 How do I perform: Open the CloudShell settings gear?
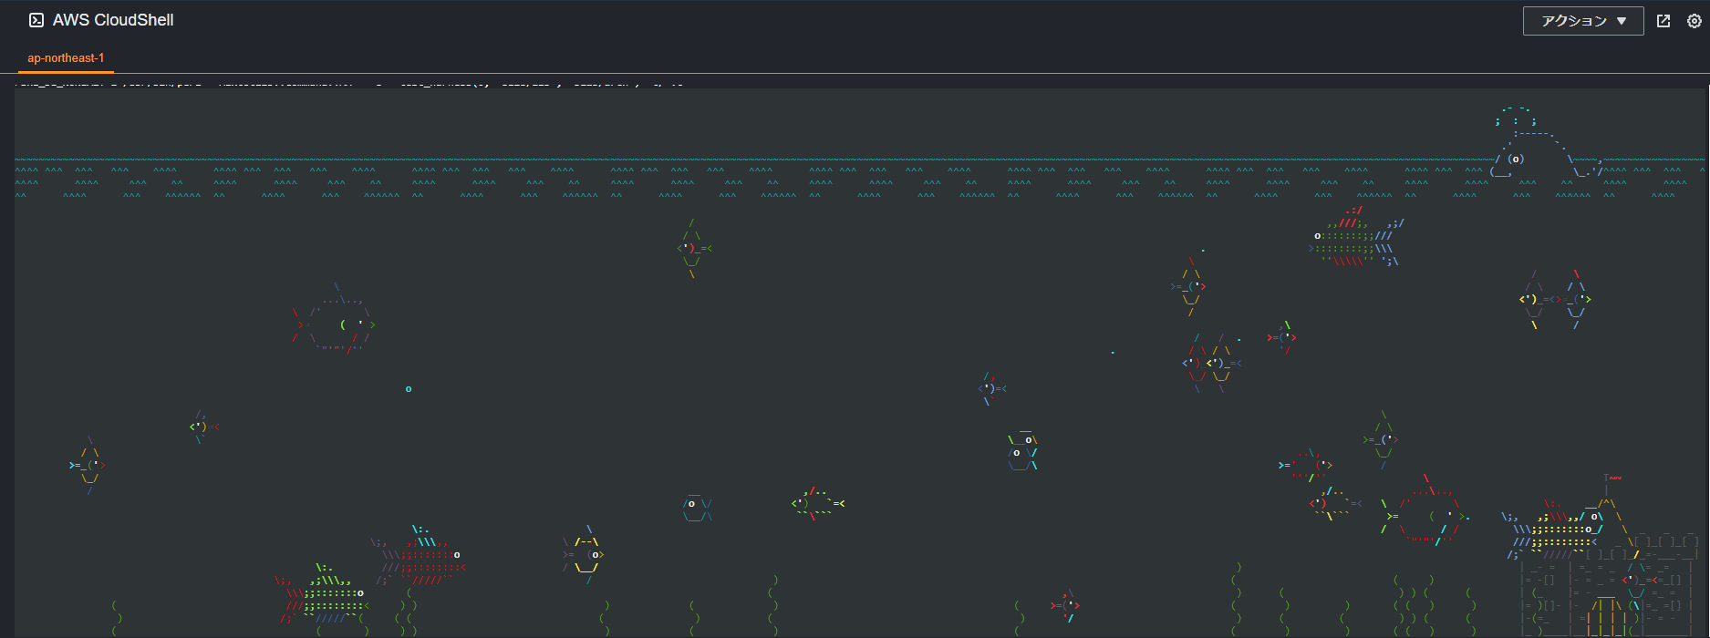point(1694,21)
